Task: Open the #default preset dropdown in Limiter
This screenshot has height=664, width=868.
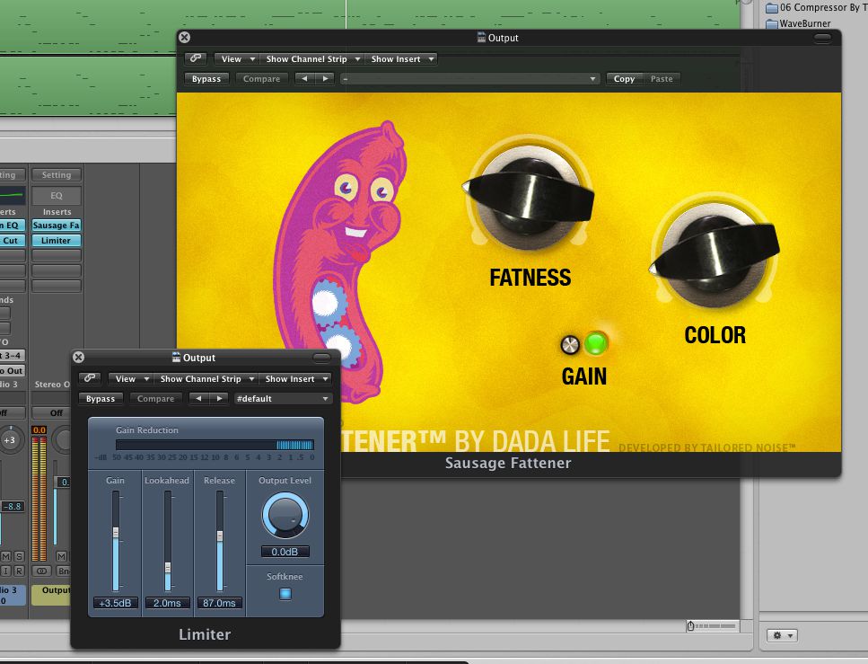Action: [283, 399]
